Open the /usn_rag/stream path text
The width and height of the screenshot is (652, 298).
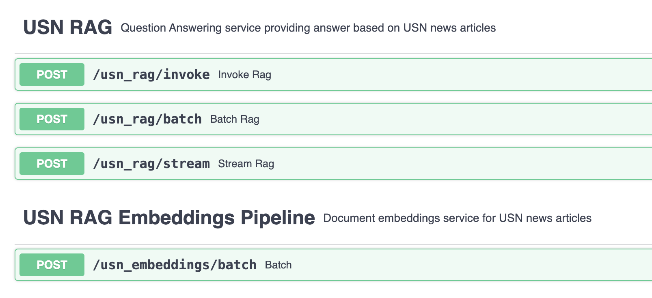151,164
